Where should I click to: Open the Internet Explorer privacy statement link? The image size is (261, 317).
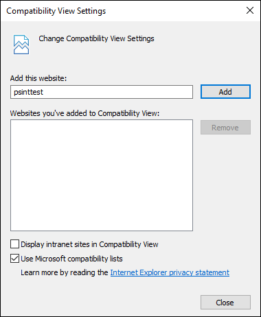(170, 272)
